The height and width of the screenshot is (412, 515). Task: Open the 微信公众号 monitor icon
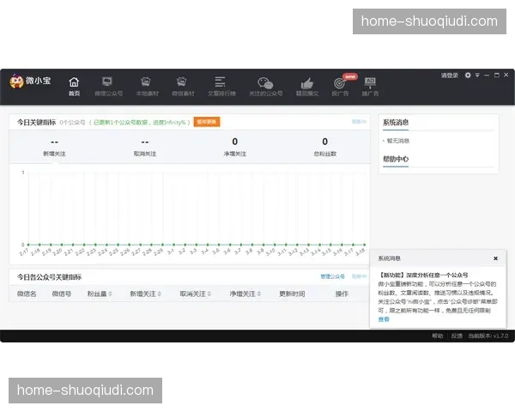[107, 82]
